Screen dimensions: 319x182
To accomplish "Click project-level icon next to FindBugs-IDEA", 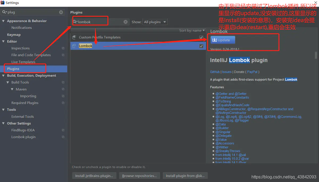I will point(63,130).
